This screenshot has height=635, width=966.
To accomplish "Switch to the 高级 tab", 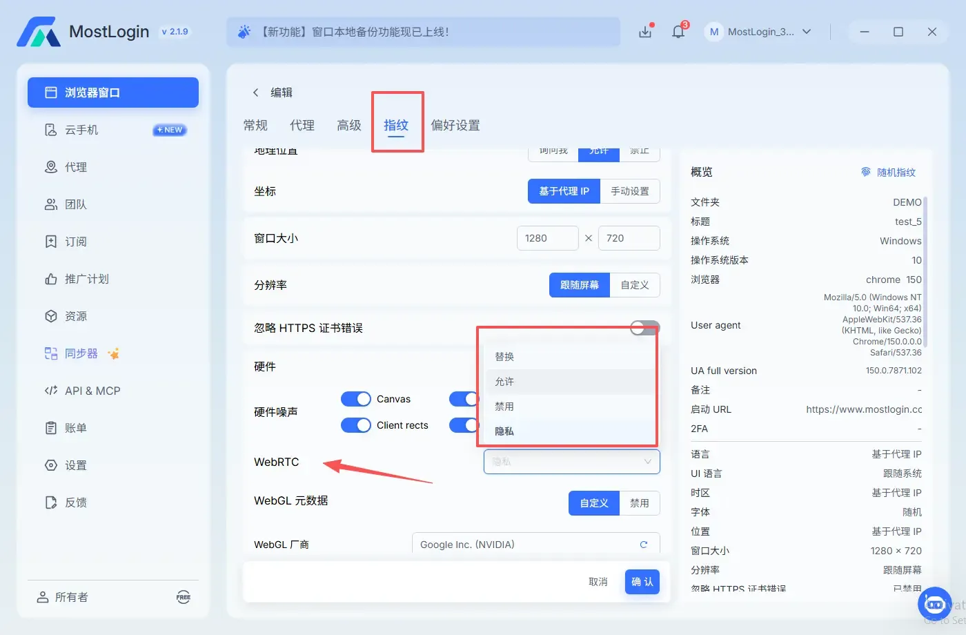I will coord(349,126).
